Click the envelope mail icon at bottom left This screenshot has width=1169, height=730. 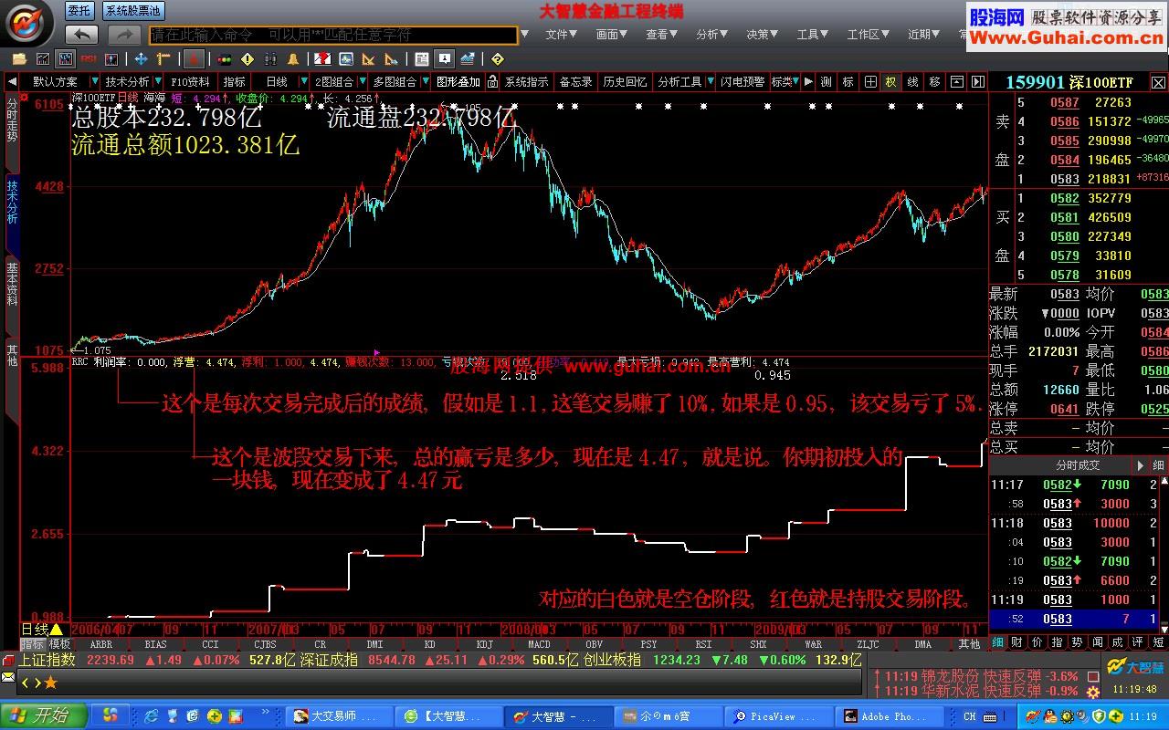pos(8,678)
